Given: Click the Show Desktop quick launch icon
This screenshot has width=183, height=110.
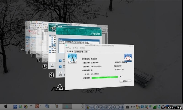Looking at the screenshot, I should 15,107.
